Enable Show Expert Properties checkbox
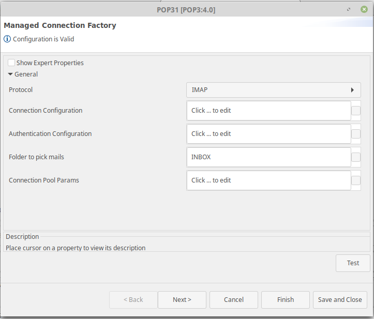374x319 pixels. [11, 63]
